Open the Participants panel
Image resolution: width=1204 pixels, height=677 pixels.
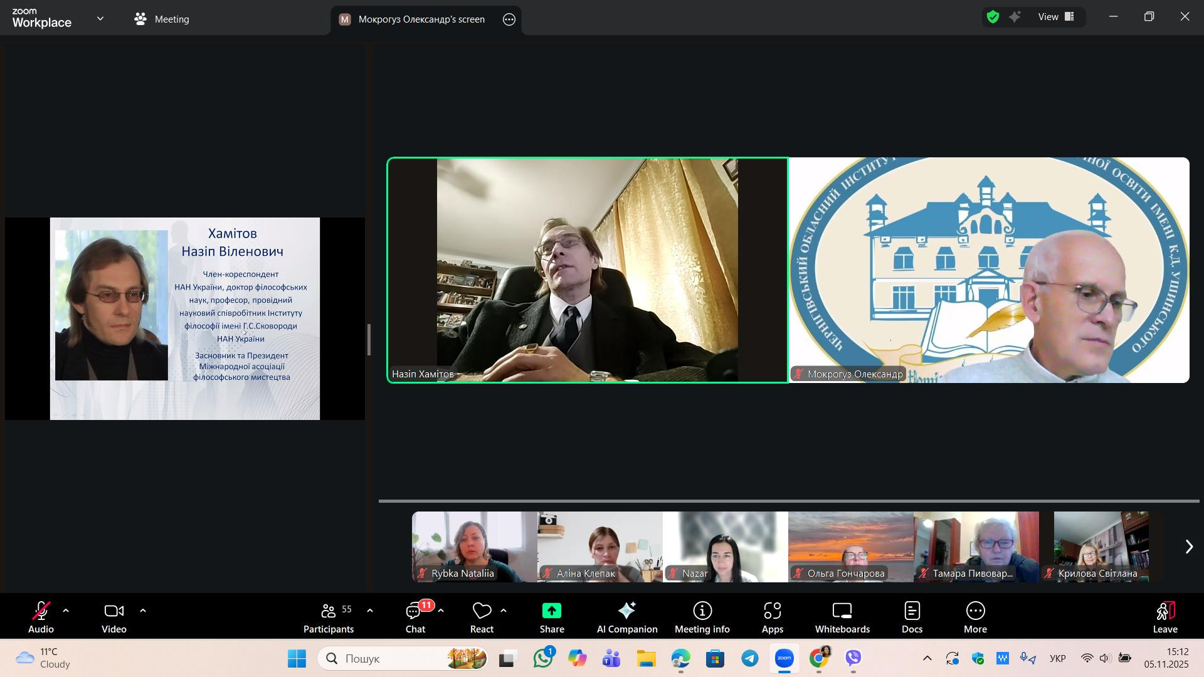pos(329,617)
